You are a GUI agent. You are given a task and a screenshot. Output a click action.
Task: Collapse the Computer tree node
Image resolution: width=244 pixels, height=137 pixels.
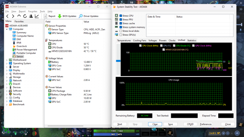(7, 29)
